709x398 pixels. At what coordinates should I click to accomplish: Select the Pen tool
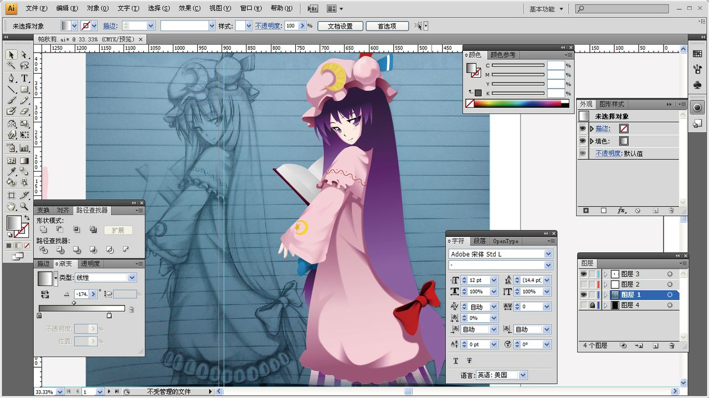pos(11,78)
